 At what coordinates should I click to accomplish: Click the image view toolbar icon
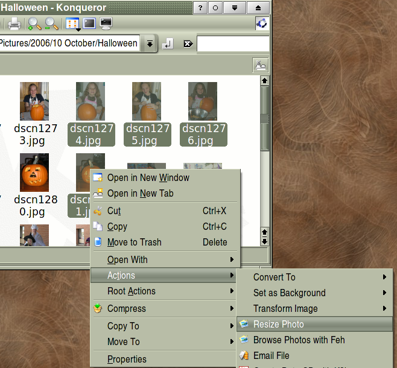coord(89,24)
